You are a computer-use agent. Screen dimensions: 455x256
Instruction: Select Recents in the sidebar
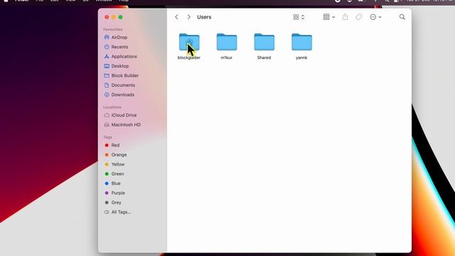click(119, 47)
